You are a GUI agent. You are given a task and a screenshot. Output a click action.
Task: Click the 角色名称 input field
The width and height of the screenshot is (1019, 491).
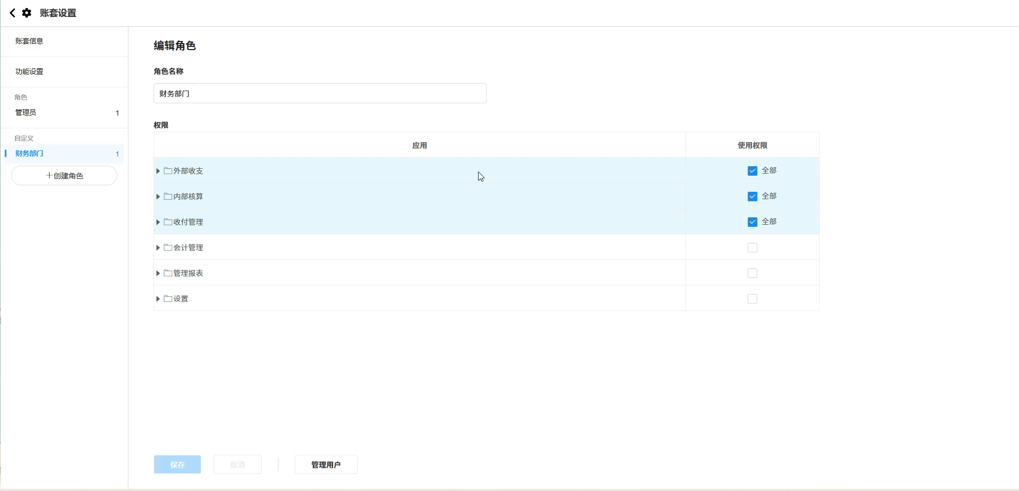[x=320, y=94]
